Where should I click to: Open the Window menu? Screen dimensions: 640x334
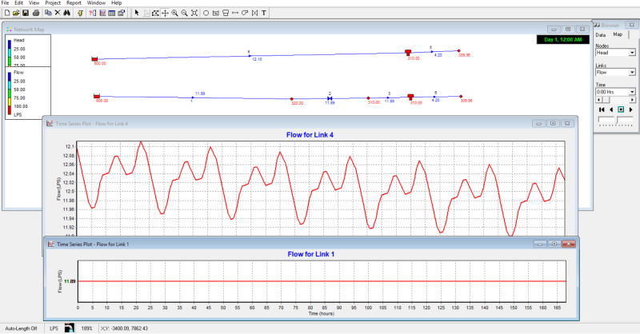[x=96, y=3]
